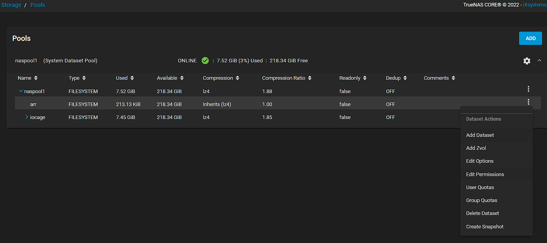
Task: Select the arr dataset name
Action: click(33, 104)
